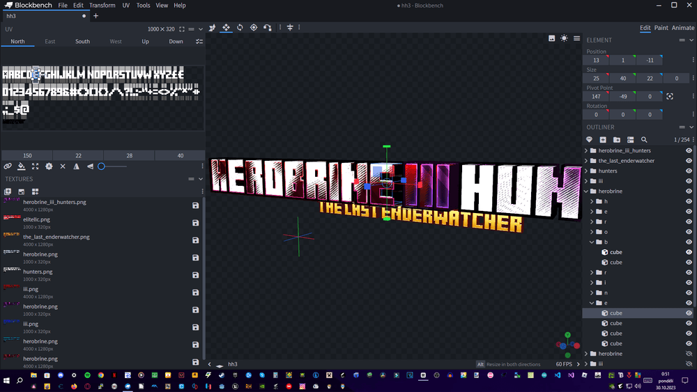Click the Position X input field 13
Viewport: 697px width, 392px height.
[596, 61]
